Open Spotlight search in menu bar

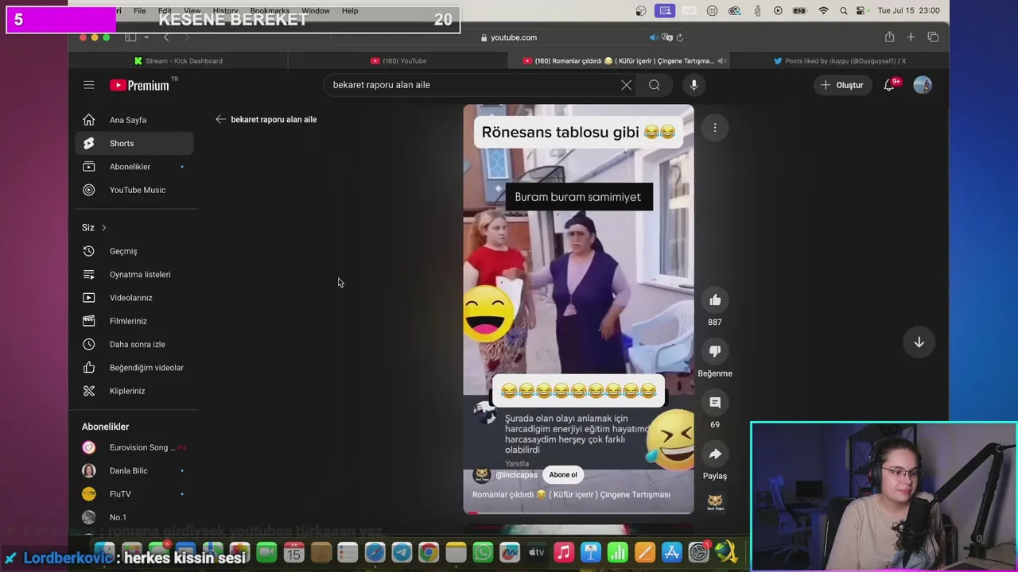pos(843,10)
